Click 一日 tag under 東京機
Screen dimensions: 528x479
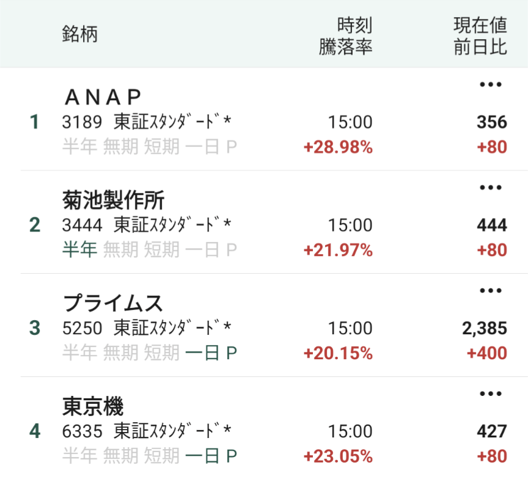pyautogui.click(x=202, y=456)
